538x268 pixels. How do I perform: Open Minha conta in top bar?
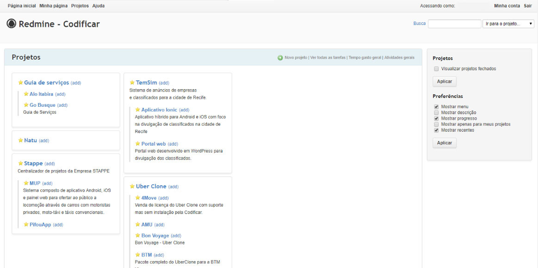click(x=507, y=6)
